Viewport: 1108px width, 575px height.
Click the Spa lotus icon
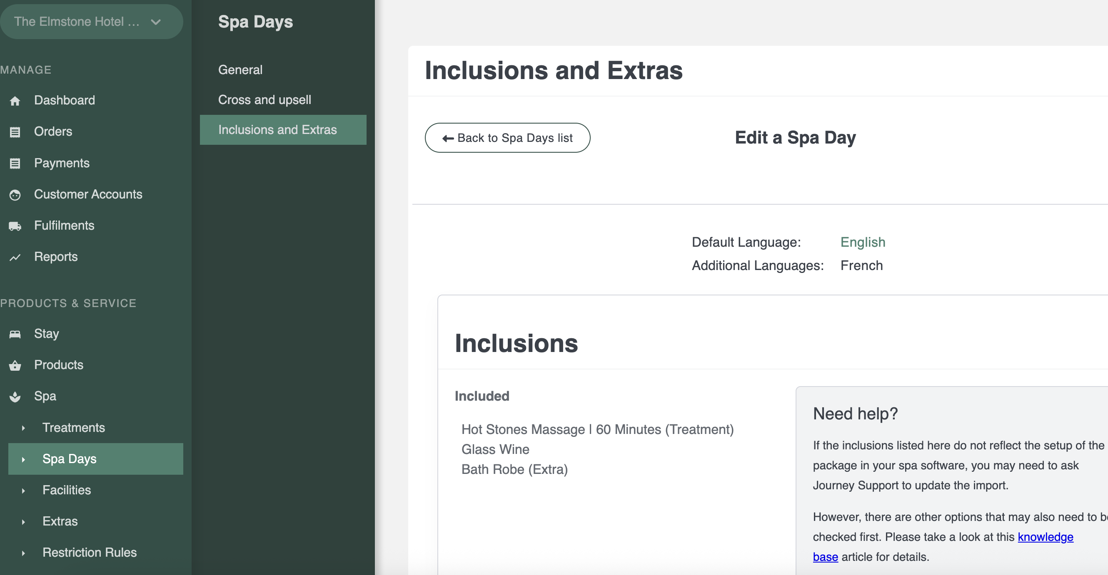pyautogui.click(x=15, y=396)
